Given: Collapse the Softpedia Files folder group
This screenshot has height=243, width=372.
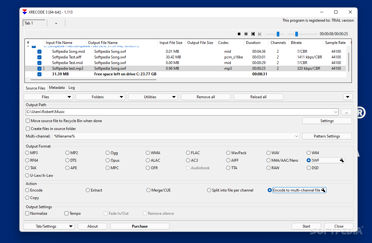Looking at the screenshot, I should (x=28, y=46).
